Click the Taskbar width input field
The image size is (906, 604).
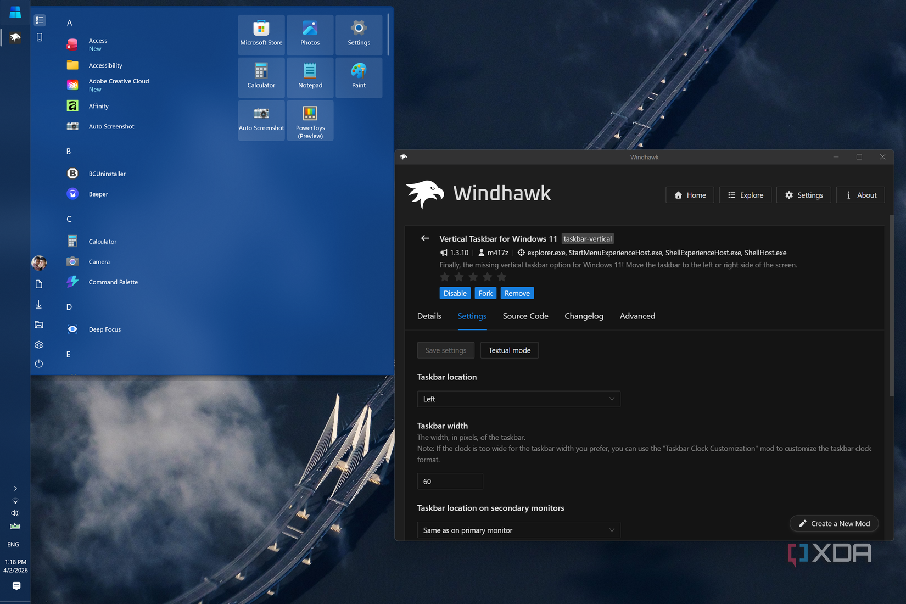[450, 482]
